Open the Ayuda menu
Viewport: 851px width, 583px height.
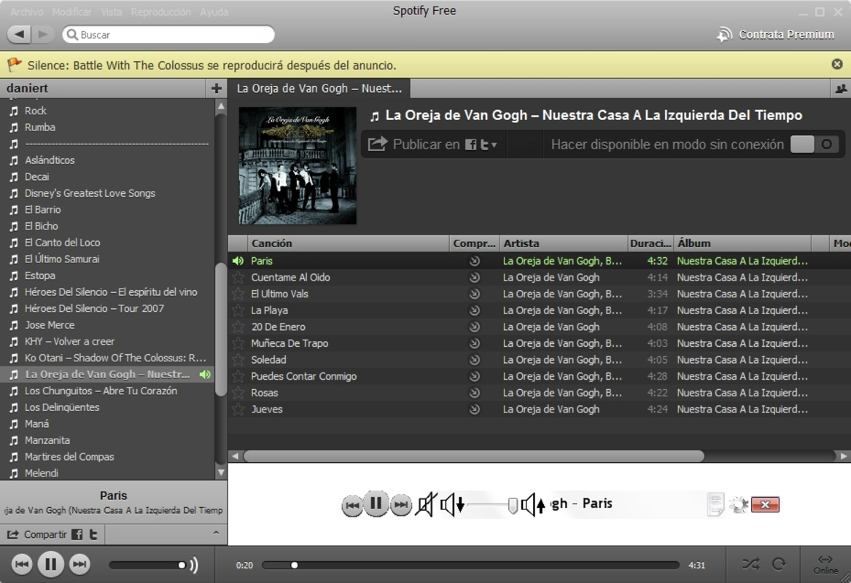[x=214, y=12]
